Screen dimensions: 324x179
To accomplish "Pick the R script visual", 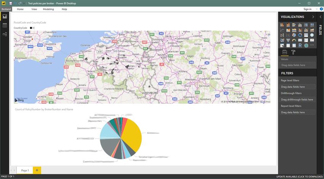I will 300,46.
